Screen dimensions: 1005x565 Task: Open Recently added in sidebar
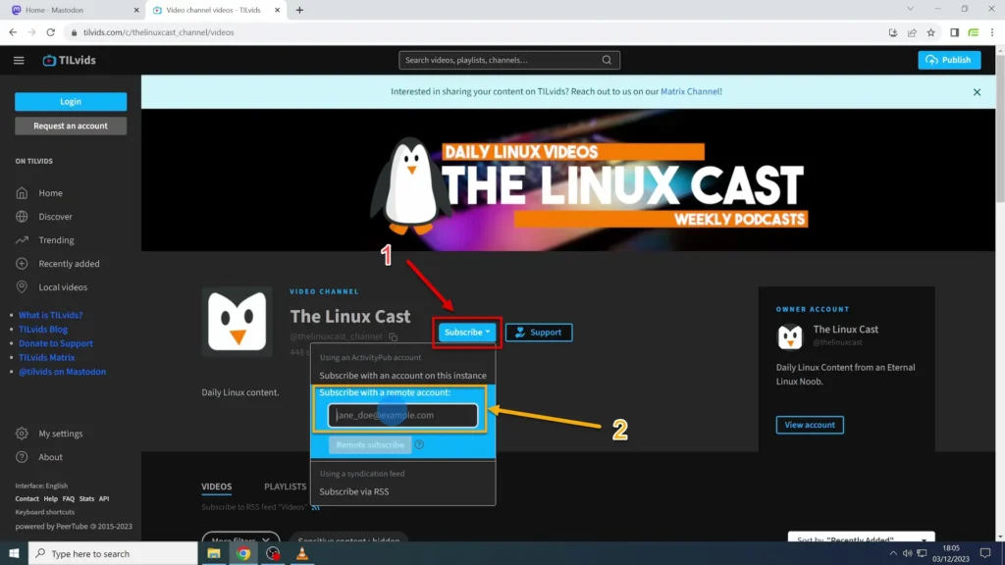pyautogui.click(x=69, y=263)
